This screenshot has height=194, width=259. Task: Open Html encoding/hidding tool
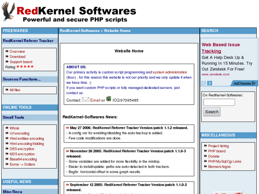[27, 144]
